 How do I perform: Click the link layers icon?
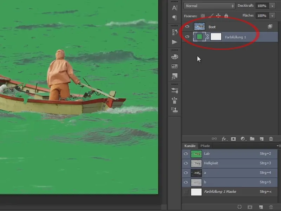point(214,139)
